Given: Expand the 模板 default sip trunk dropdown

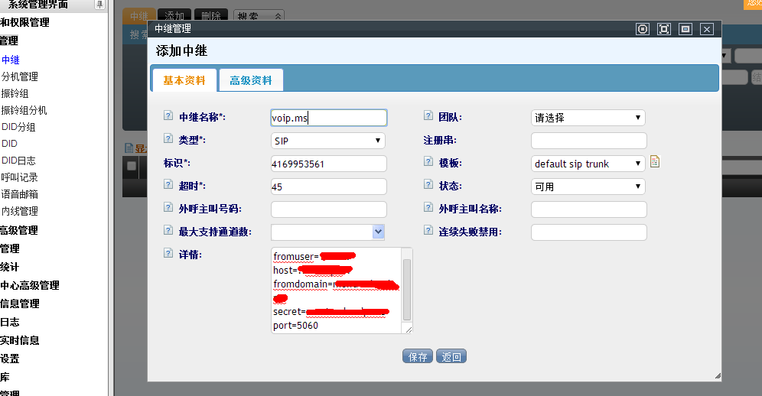Looking at the screenshot, I should click(x=588, y=164).
